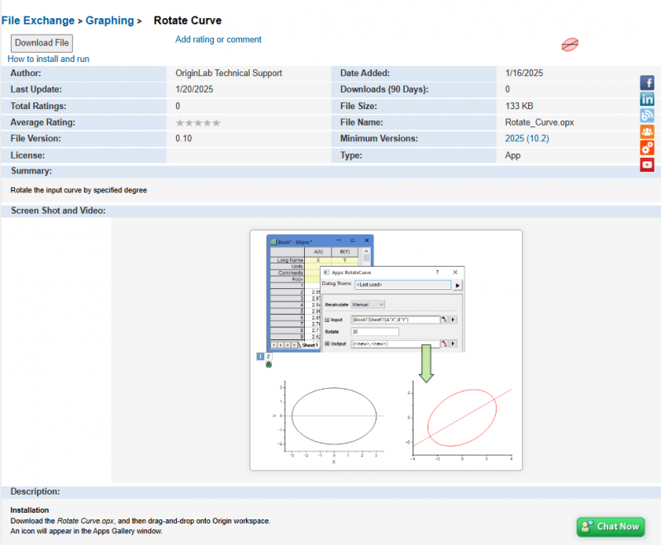The height and width of the screenshot is (545, 661).
Task: Expand the Output branch in the dialog
Action: [326, 343]
